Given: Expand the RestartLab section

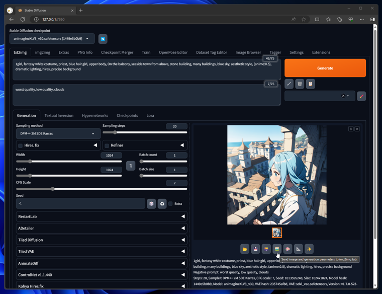Looking at the screenshot, I should coord(102,216).
